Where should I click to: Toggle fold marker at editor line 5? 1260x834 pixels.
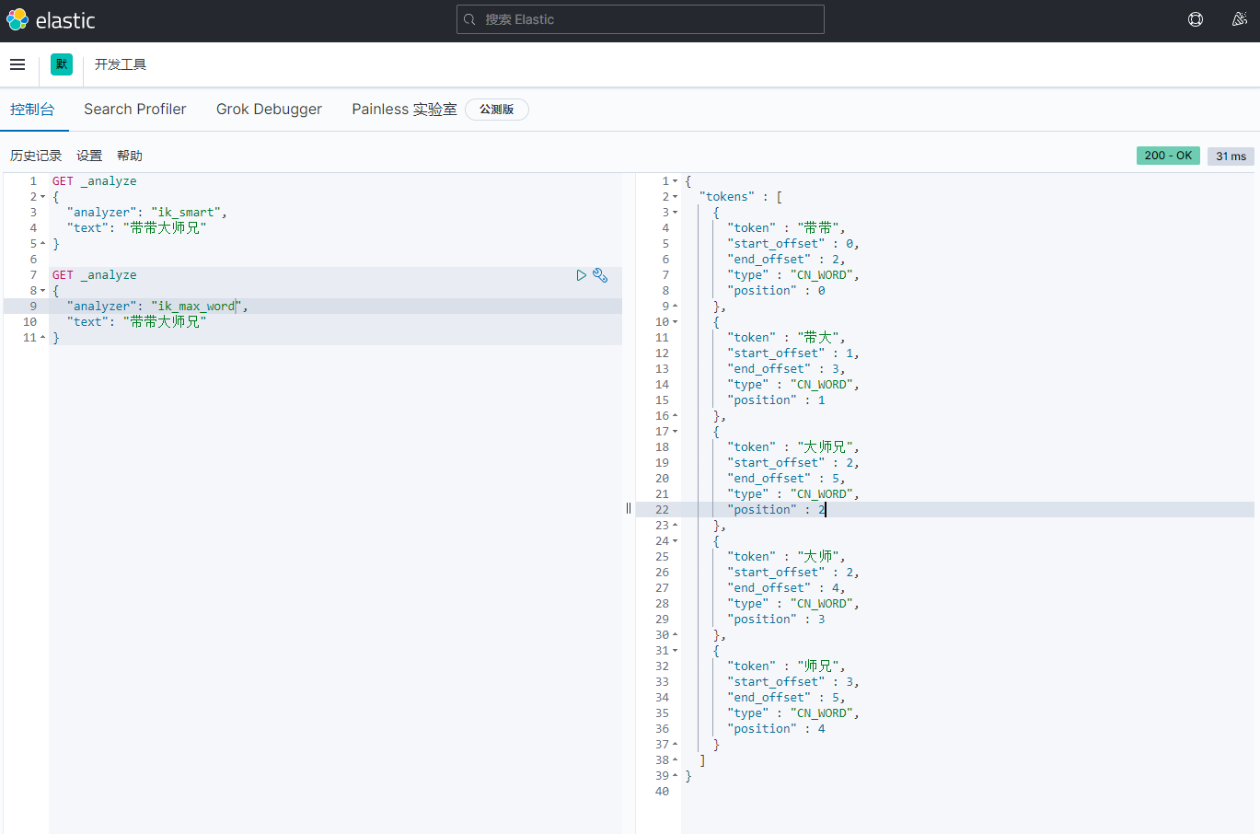click(x=42, y=244)
